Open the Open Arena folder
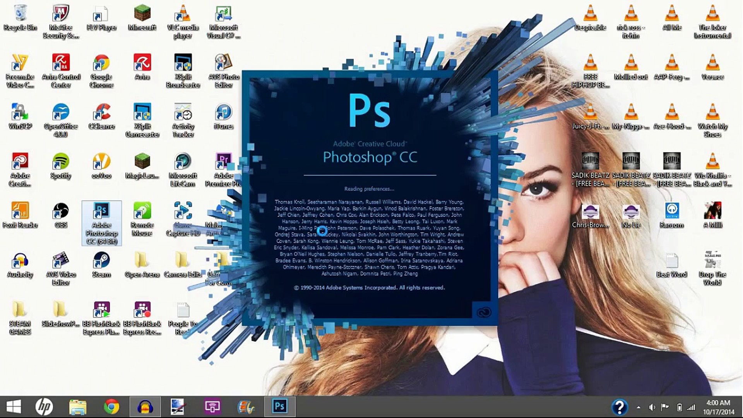The image size is (743, 418). 142,265
